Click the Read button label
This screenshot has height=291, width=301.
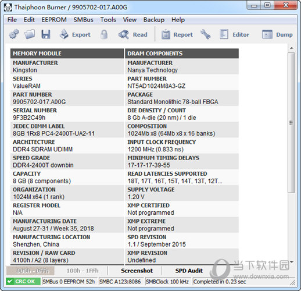pyautogui.click(x=140, y=35)
